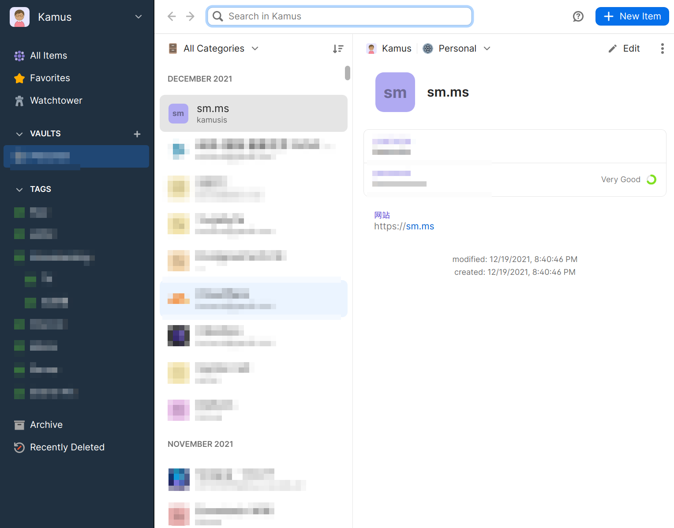This screenshot has height=528, width=674.
Task: Open the help question-mark icon
Action: tap(578, 16)
